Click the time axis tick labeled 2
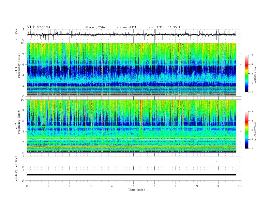The height and width of the screenshot is (209, 270). point(70,186)
